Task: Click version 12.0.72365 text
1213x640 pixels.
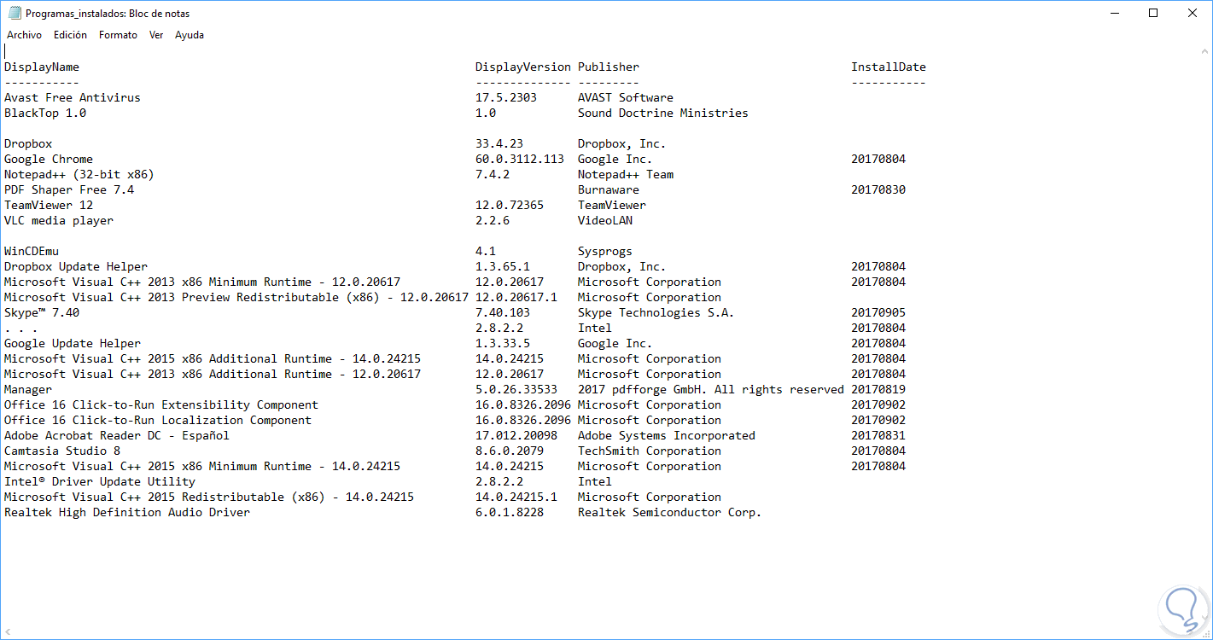Action: 510,205
